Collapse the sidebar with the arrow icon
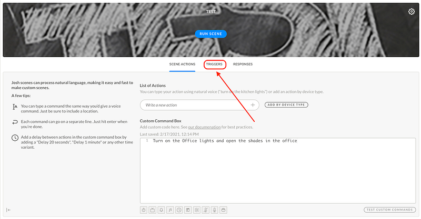This screenshot has height=219, width=421. tap(8, 210)
